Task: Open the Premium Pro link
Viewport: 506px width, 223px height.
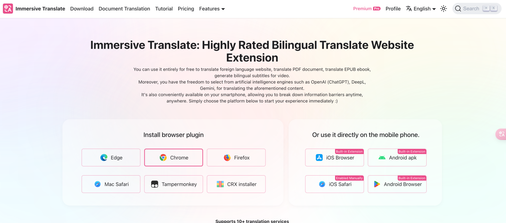Action: (367, 9)
